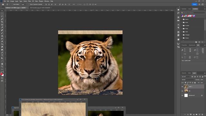Viewport: 206px width, 116px height.
Task: Open the Window menu
Action: (x=47, y=1)
